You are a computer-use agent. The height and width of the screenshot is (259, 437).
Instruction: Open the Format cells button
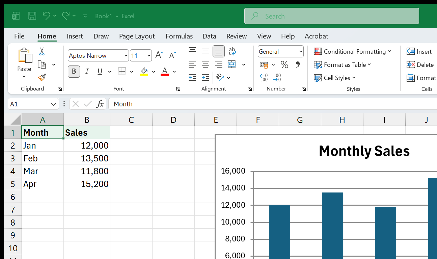[421, 78]
